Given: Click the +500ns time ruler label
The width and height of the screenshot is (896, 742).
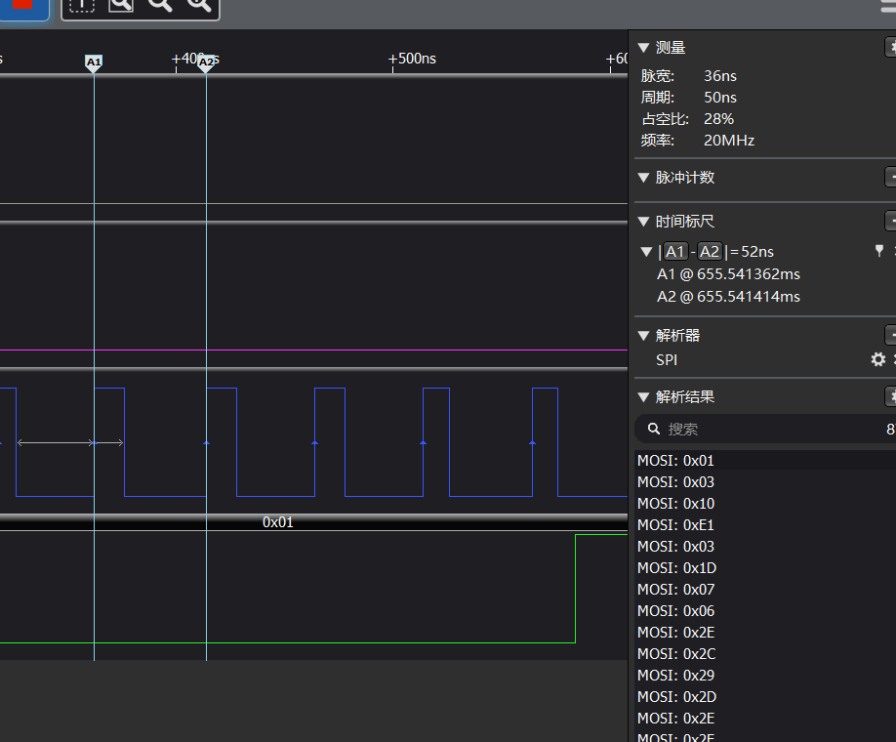Looking at the screenshot, I should [x=412, y=59].
